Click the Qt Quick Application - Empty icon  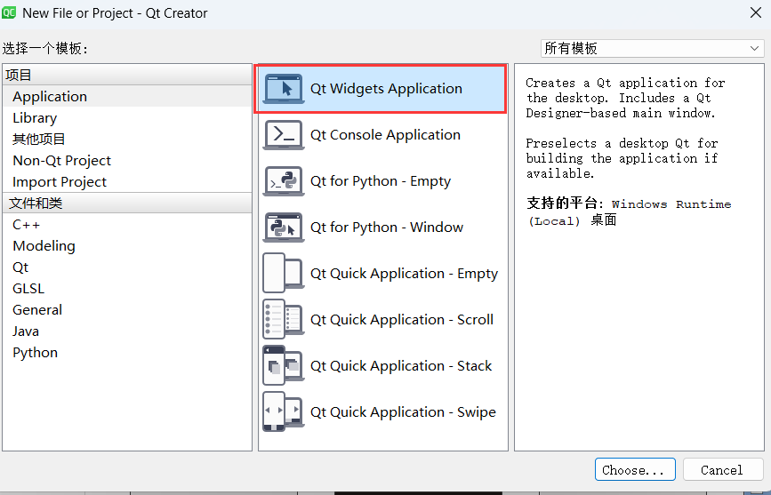283,274
